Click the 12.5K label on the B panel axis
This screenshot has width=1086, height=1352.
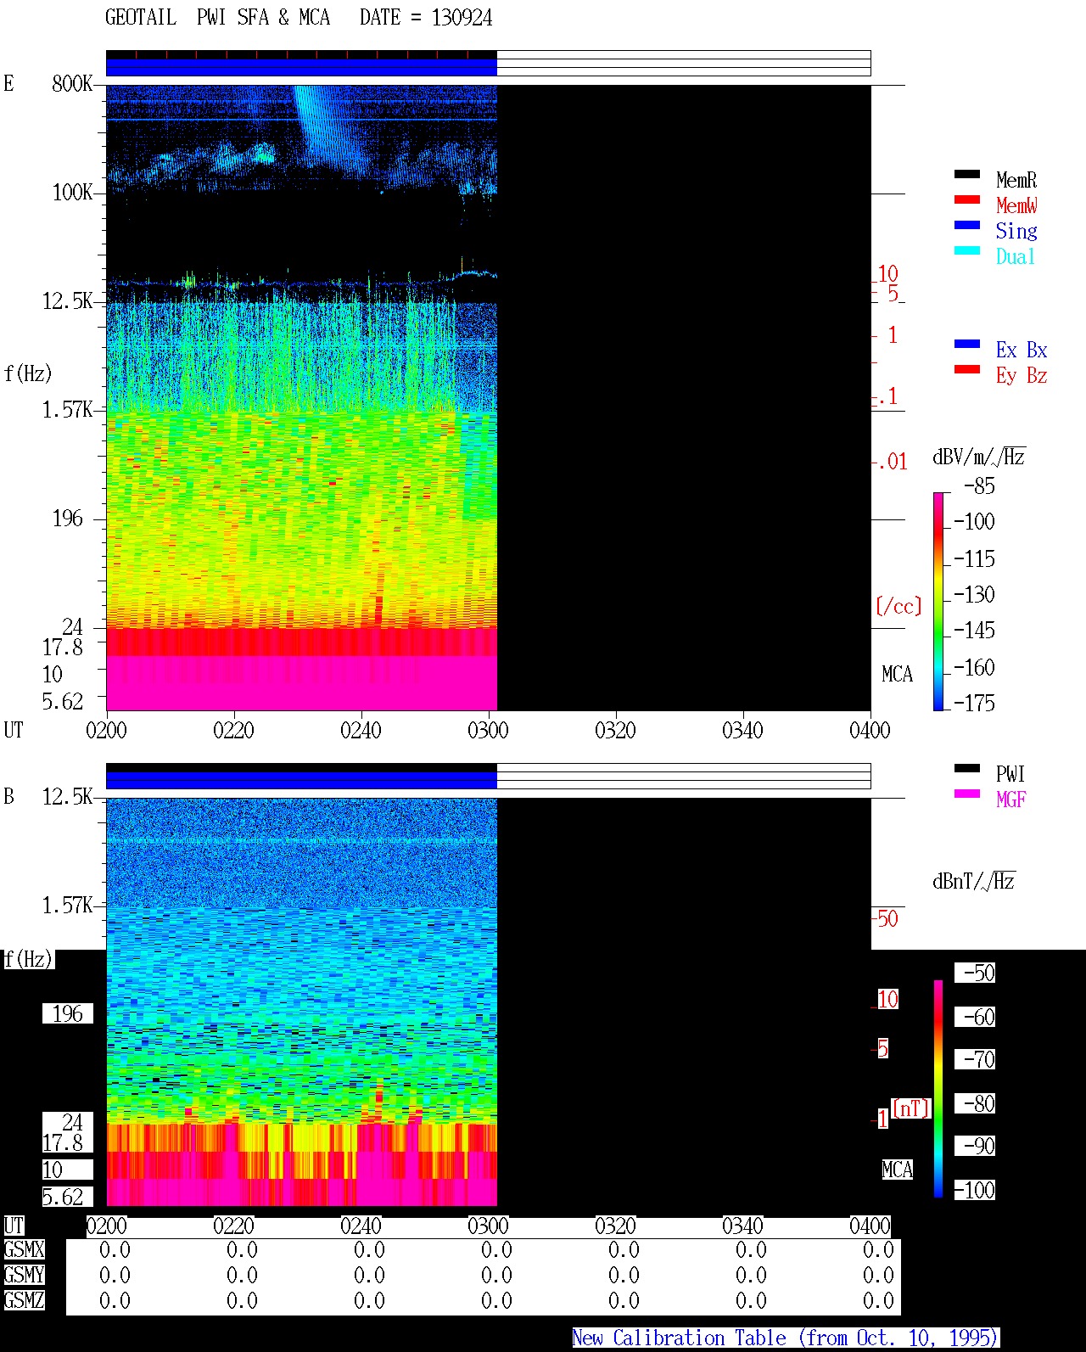[x=68, y=796]
